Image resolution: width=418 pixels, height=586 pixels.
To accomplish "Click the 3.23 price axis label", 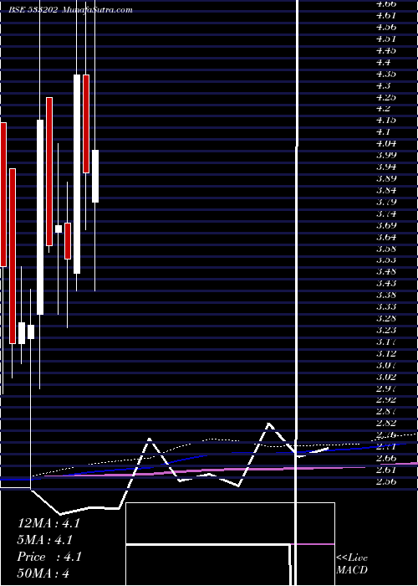I will (x=386, y=330).
